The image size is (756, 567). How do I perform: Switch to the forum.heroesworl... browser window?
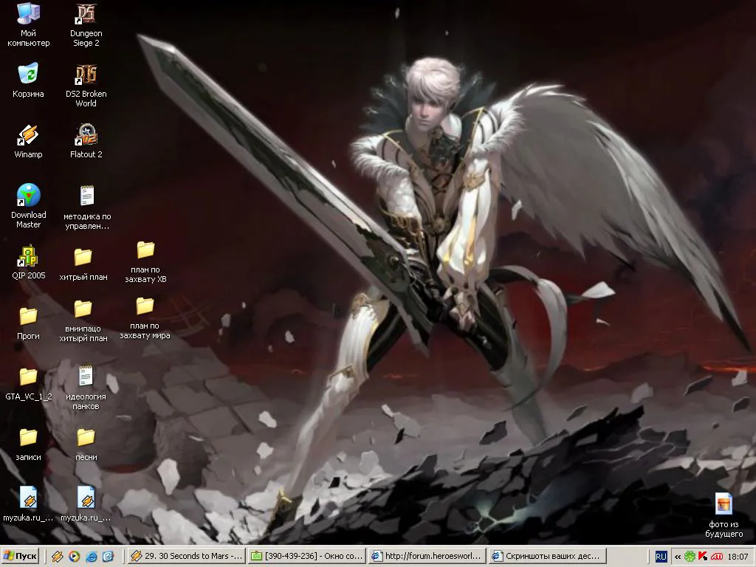point(427,557)
